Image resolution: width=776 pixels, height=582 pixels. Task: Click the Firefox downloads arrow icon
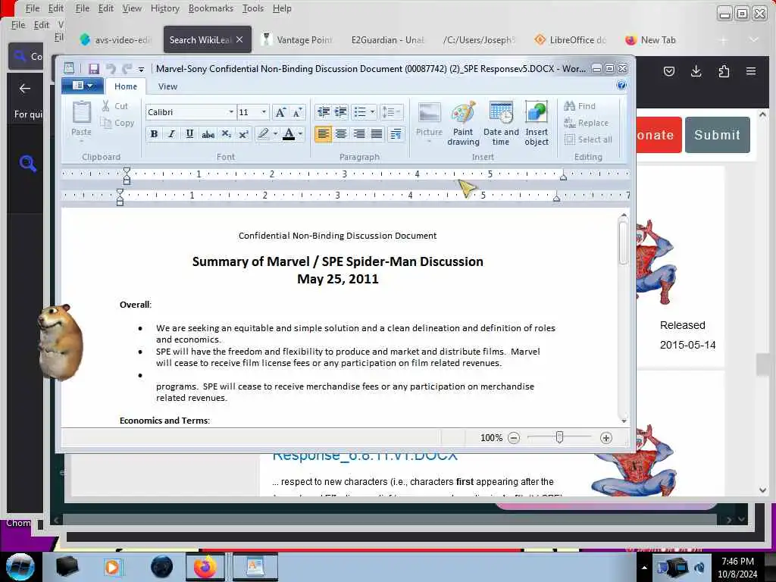[x=696, y=71]
